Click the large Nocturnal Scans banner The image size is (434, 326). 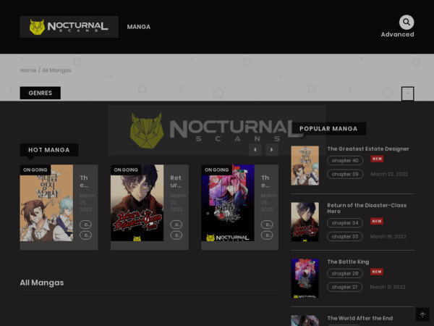[217, 130]
